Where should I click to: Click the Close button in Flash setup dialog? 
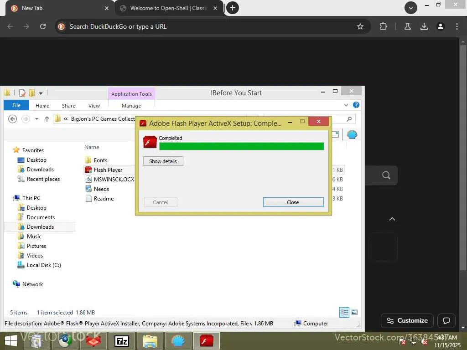pos(293,202)
